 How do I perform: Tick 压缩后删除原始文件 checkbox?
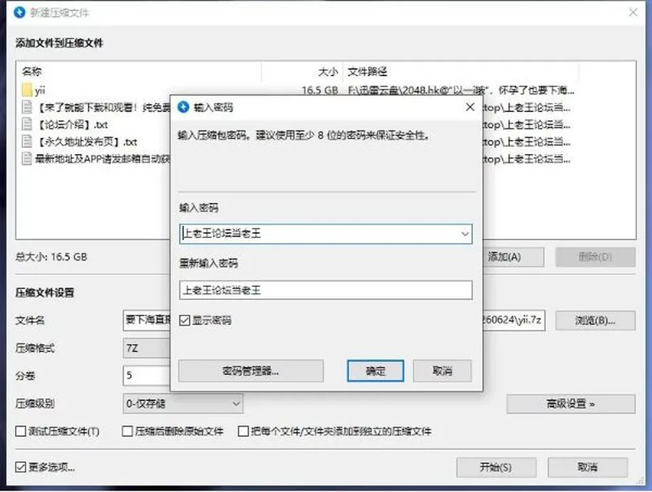tap(127, 432)
